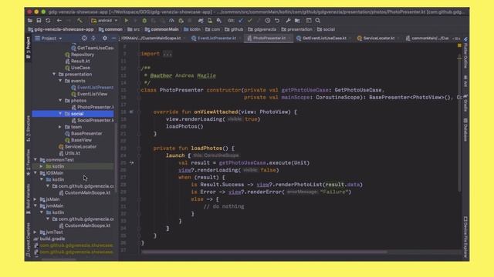This screenshot has width=494, height=277.
Task: Expand the team folder arrow
Action: (60, 127)
